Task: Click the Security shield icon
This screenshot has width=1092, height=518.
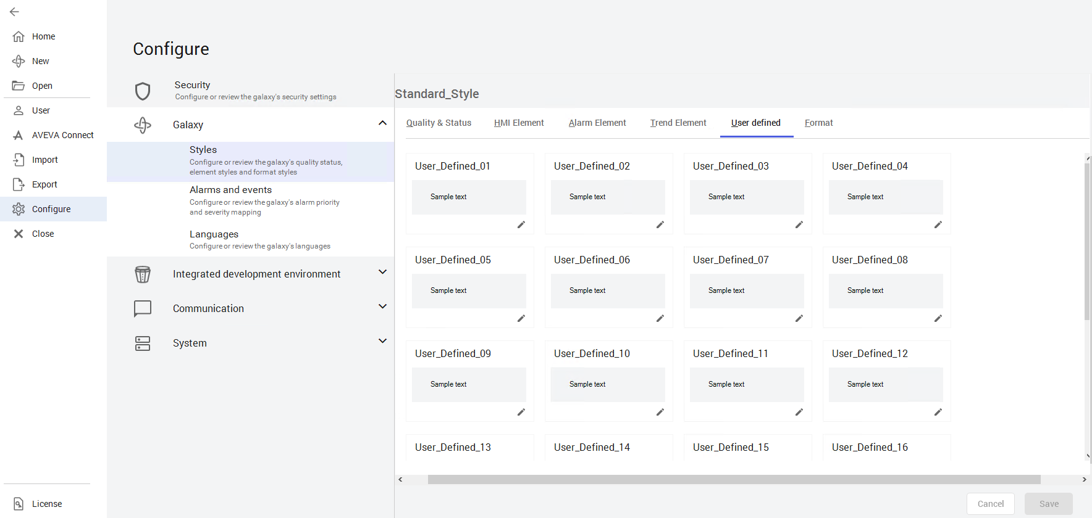Action: [143, 91]
